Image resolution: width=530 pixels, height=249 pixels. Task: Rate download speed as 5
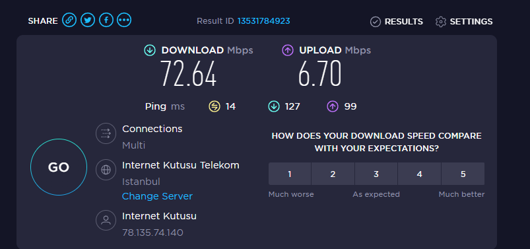463,174
